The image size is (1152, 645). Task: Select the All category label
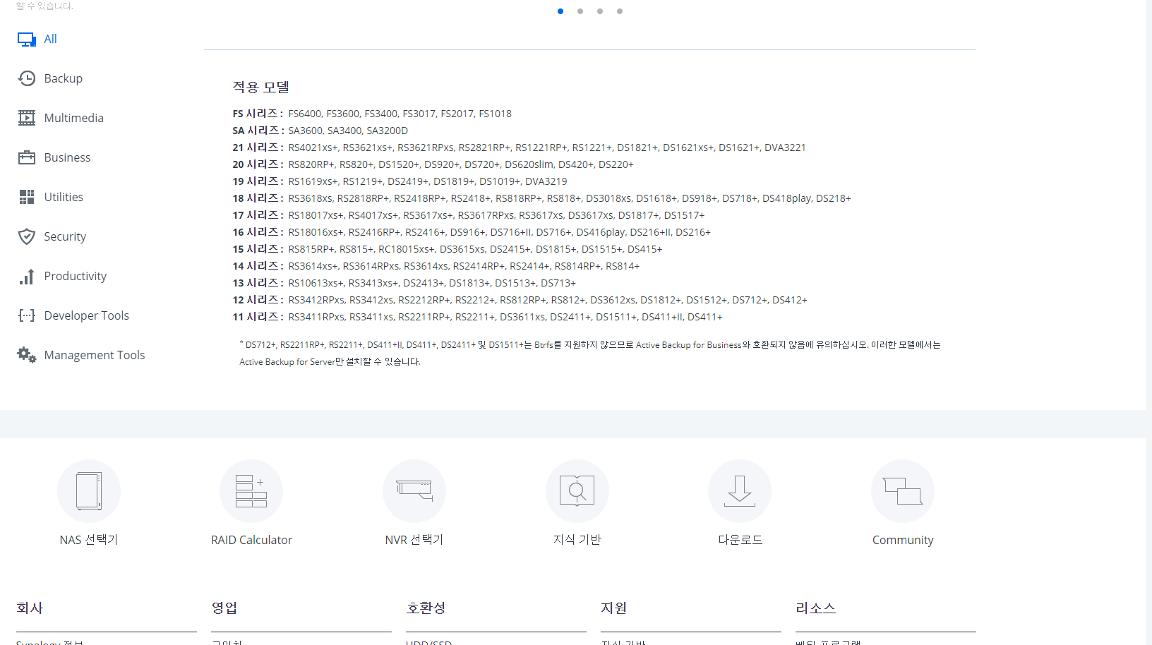click(50, 39)
